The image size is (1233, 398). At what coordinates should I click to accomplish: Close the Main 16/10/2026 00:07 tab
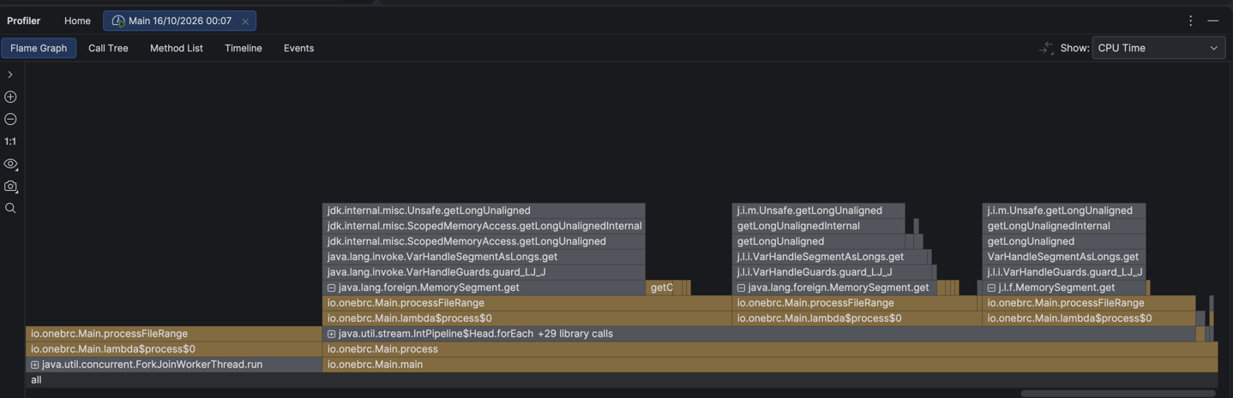click(x=245, y=21)
